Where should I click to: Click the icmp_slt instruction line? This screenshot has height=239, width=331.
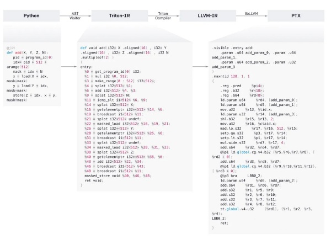coord(116,100)
